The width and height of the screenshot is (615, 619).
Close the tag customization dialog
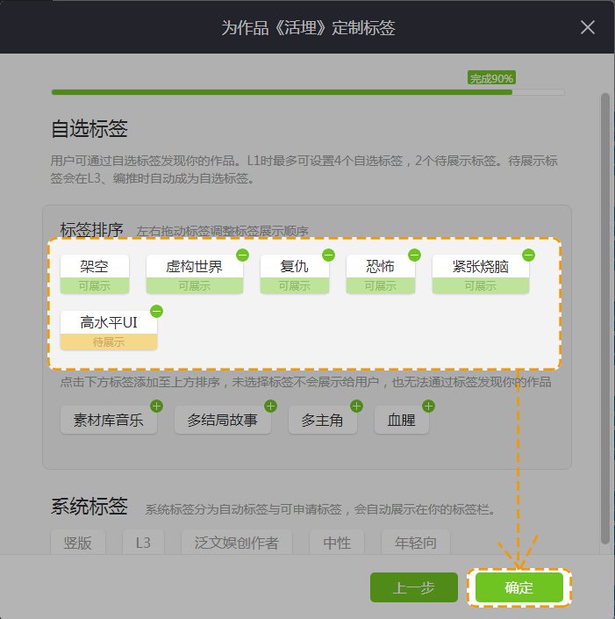point(588,27)
